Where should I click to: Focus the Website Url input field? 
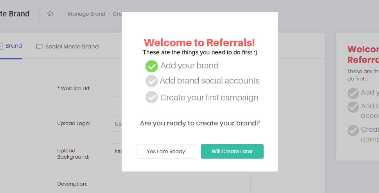pyautogui.click(x=115, y=89)
